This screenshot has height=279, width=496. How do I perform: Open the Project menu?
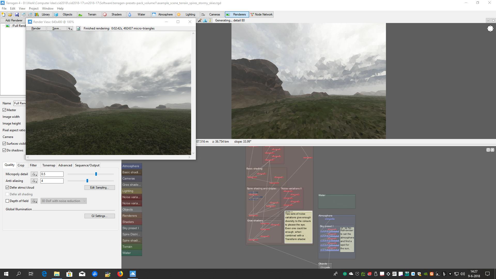coord(34,9)
